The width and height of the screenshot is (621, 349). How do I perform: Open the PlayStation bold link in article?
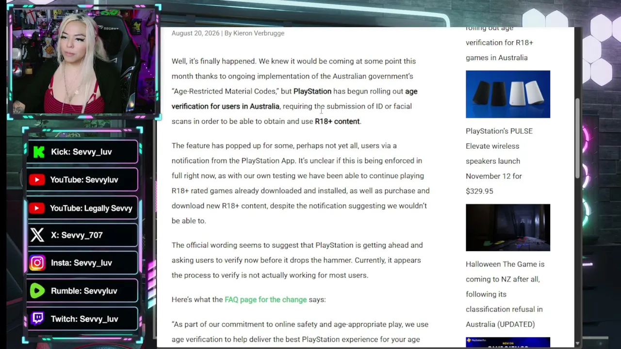312,91
